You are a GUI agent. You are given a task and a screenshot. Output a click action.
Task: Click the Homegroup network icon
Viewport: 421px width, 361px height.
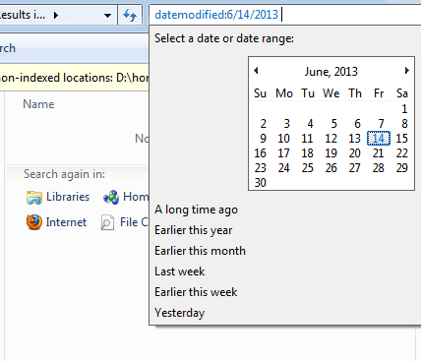point(111,197)
